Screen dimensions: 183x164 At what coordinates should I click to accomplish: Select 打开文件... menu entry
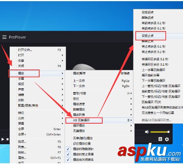(38, 50)
